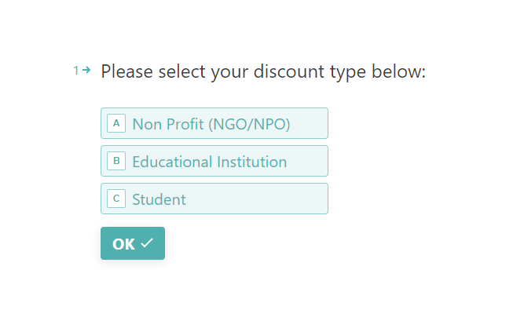This screenshot has width=506, height=310.
Task: Choose the Educational Institution option
Action: tap(214, 161)
